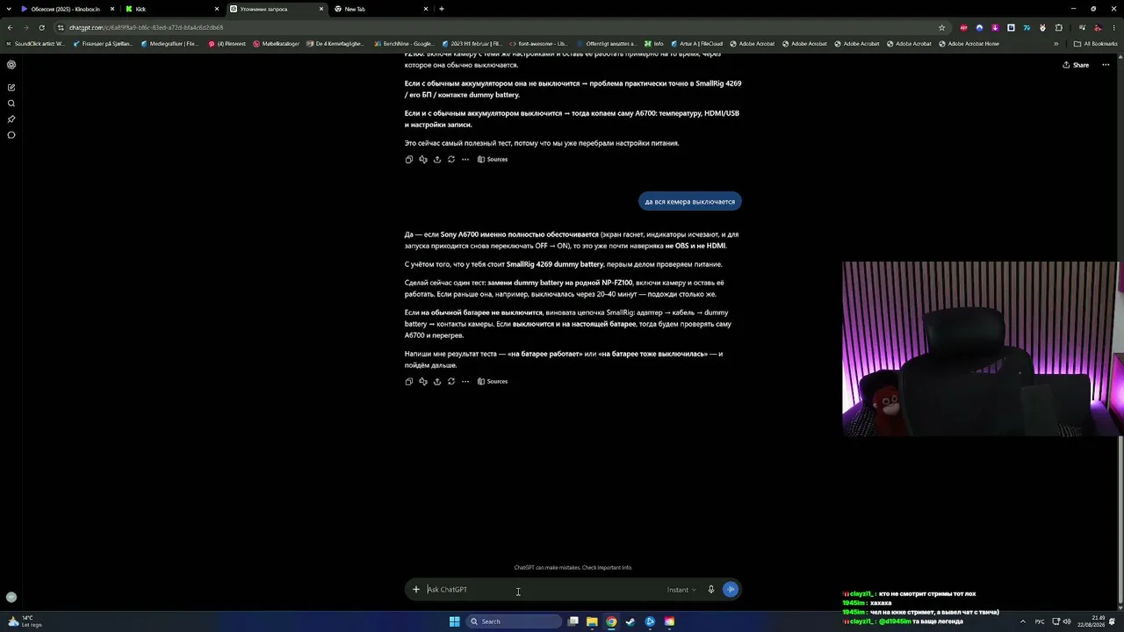Show more bookmarks via the overflow chevron
Screen dimensions: 1124x632
(x=1056, y=44)
